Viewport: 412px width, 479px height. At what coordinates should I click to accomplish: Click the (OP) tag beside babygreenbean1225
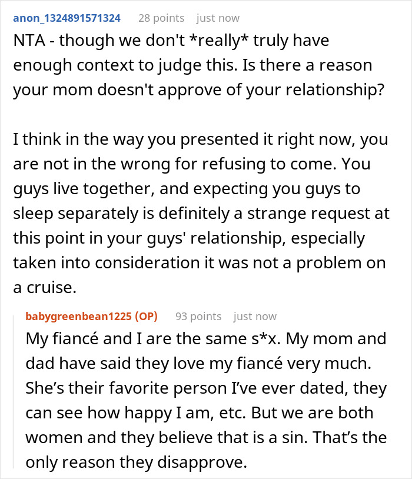click(147, 316)
